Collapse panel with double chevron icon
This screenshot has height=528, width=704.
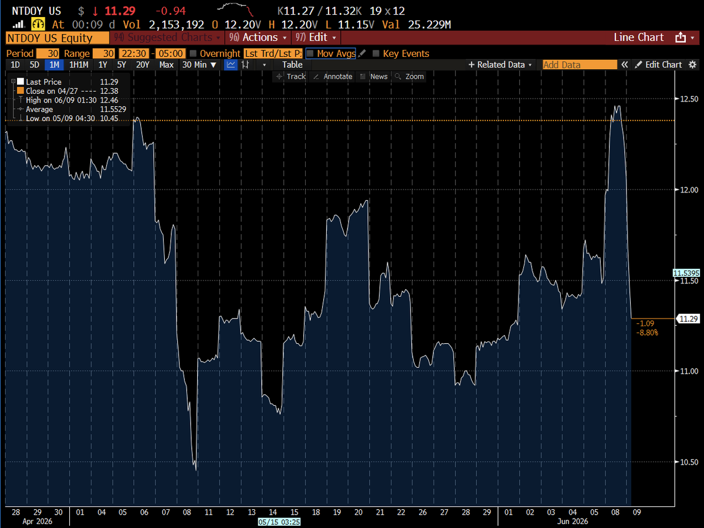[x=625, y=65]
